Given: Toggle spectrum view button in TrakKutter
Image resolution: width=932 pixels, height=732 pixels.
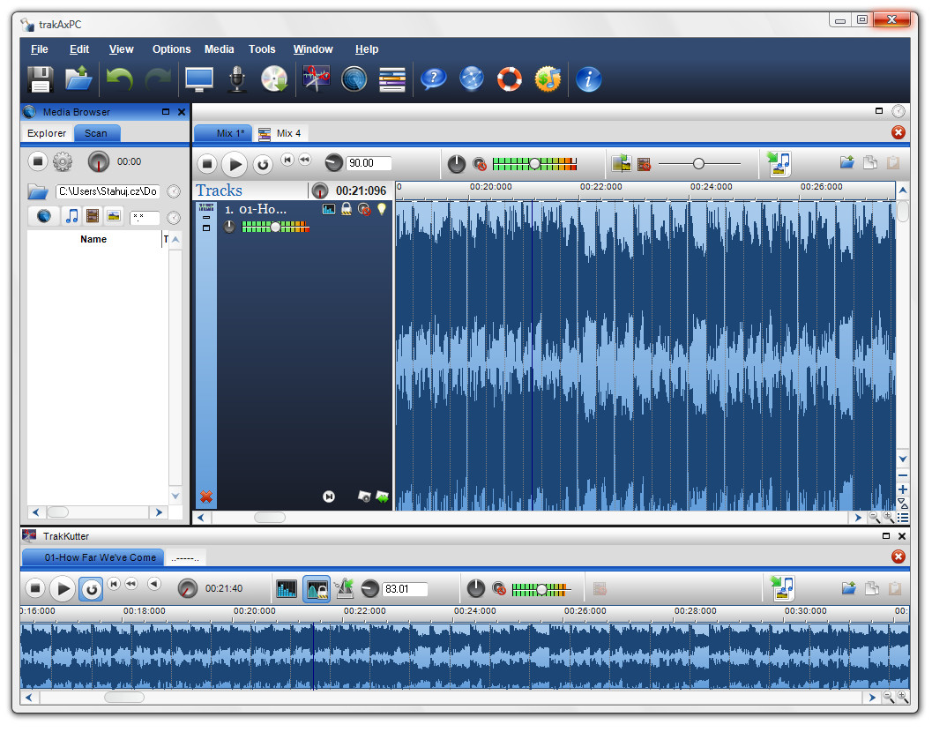Looking at the screenshot, I should pyautogui.click(x=287, y=589).
